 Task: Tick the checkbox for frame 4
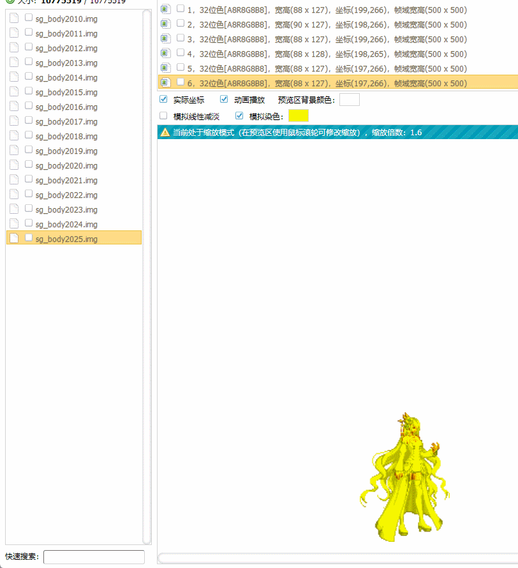click(181, 53)
